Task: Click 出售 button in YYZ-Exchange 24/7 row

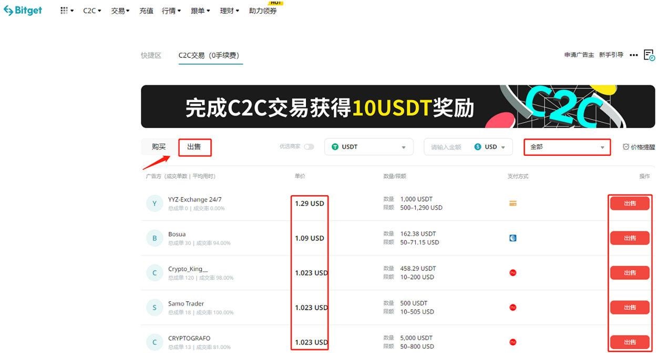Action: (x=630, y=203)
